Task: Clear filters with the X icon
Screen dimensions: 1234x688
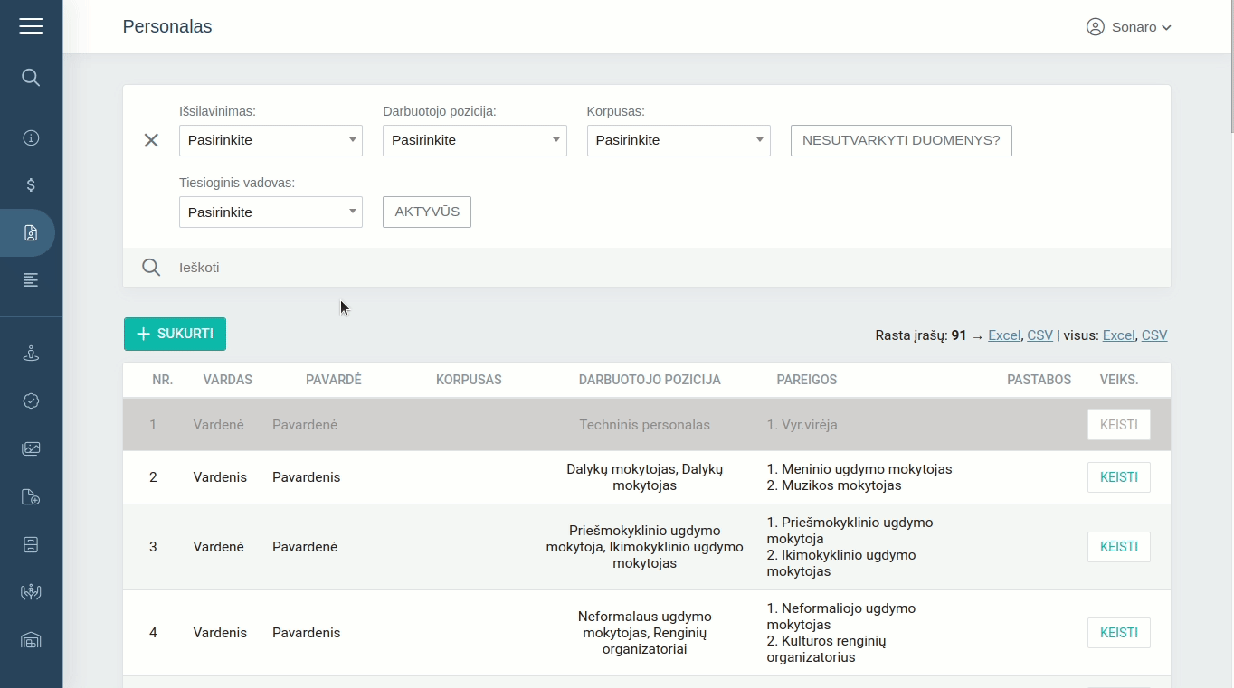Action: (151, 140)
